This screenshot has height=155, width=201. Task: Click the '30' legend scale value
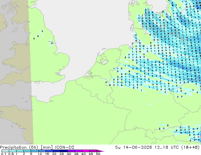(x=69, y=154)
